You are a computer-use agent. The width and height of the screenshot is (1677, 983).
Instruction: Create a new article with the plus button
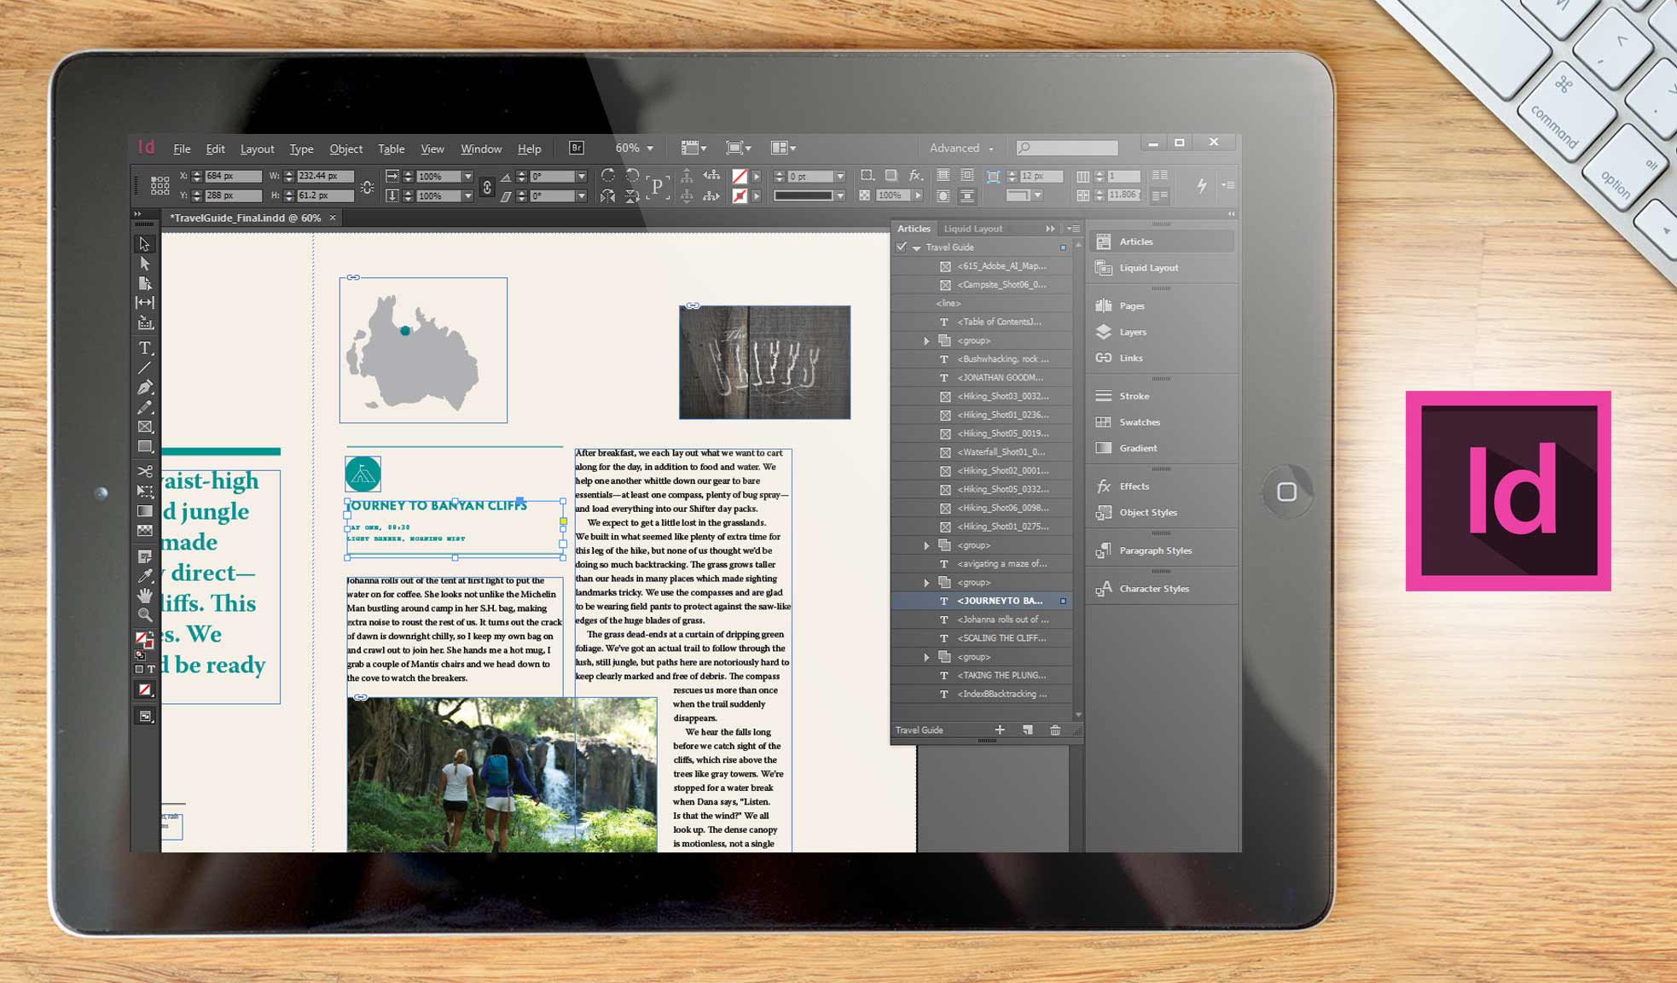click(x=1000, y=730)
